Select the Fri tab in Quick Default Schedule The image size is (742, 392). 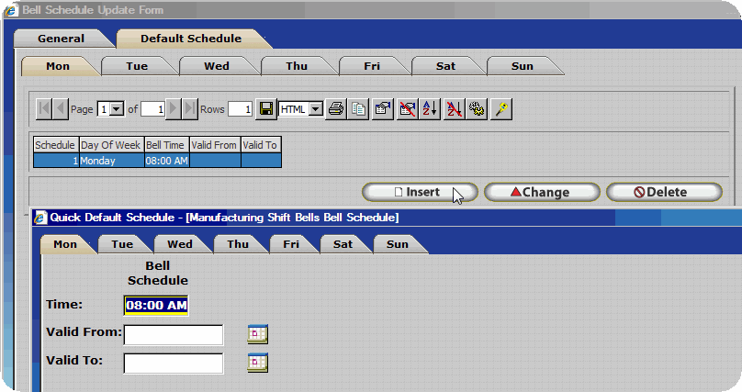[291, 244]
